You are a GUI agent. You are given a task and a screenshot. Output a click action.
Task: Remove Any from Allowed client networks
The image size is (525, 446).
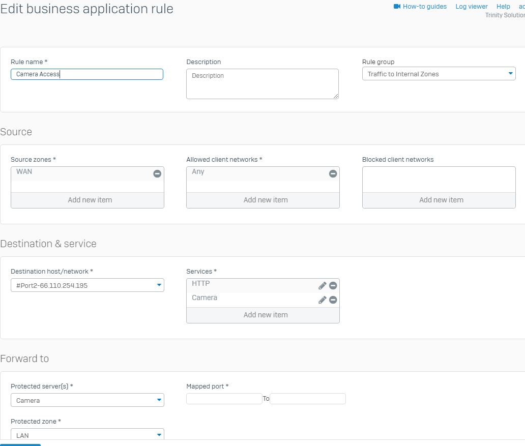click(x=333, y=174)
